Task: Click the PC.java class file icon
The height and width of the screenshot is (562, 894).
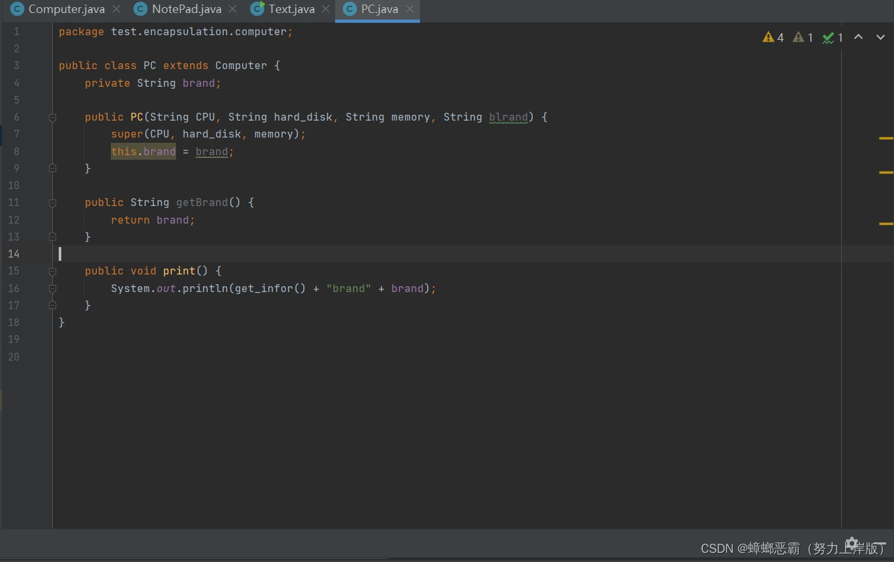Action: pyautogui.click(x=350, y=9)
